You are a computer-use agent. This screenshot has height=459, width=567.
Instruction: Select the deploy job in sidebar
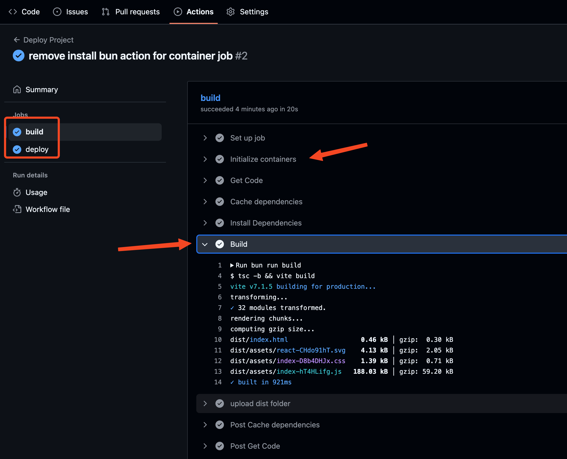[37, 149]
